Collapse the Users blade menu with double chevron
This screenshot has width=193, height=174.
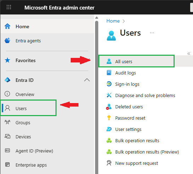pos(189,53)
